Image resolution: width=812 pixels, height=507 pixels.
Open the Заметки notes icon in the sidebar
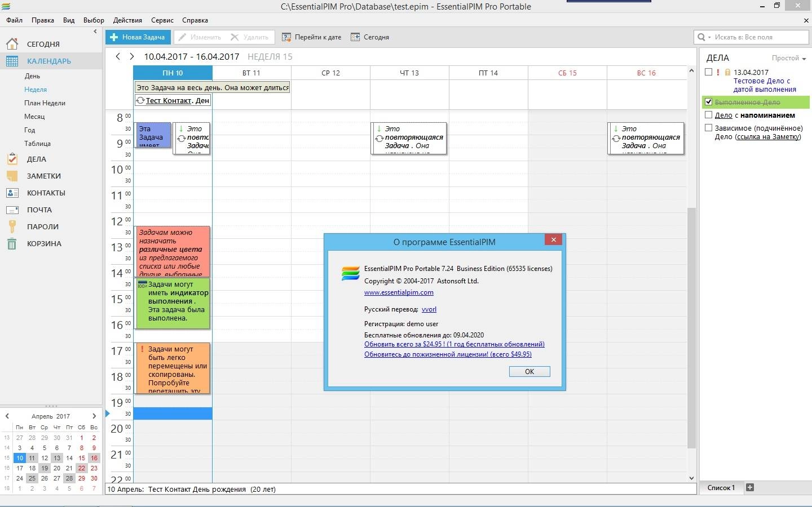coord(12,176)
